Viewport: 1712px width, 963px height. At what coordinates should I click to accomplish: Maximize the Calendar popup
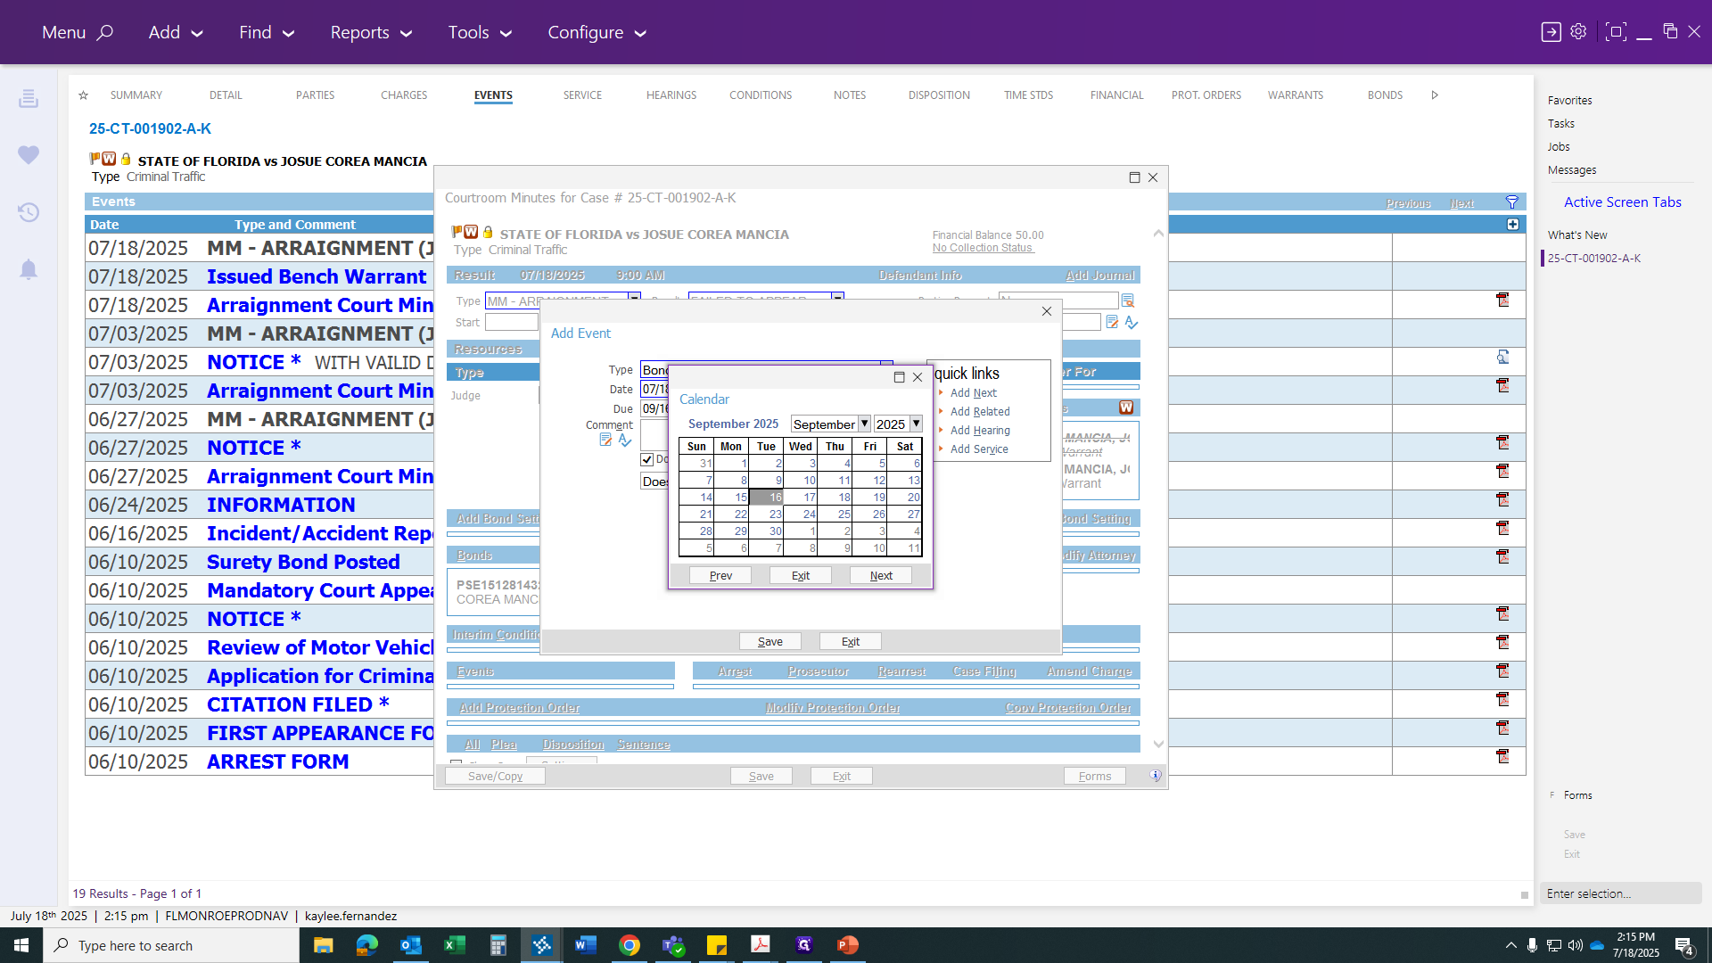coord(899,377)
